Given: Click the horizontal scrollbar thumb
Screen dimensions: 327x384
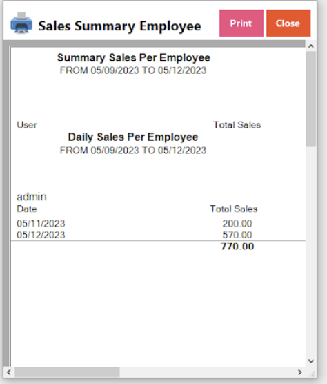Looking at the screenshot, I should 67,372.
